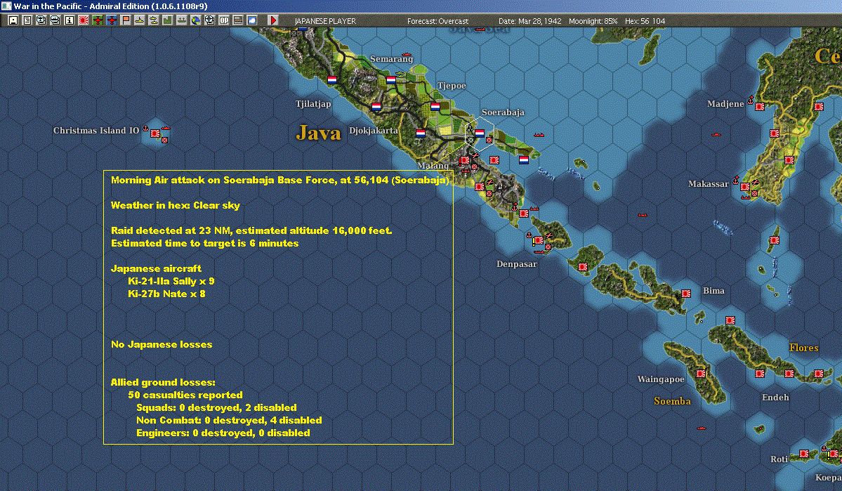Click the stacked windows icon left of info
The height and width of the screenshot is (491, 842).
click(55, 20)
